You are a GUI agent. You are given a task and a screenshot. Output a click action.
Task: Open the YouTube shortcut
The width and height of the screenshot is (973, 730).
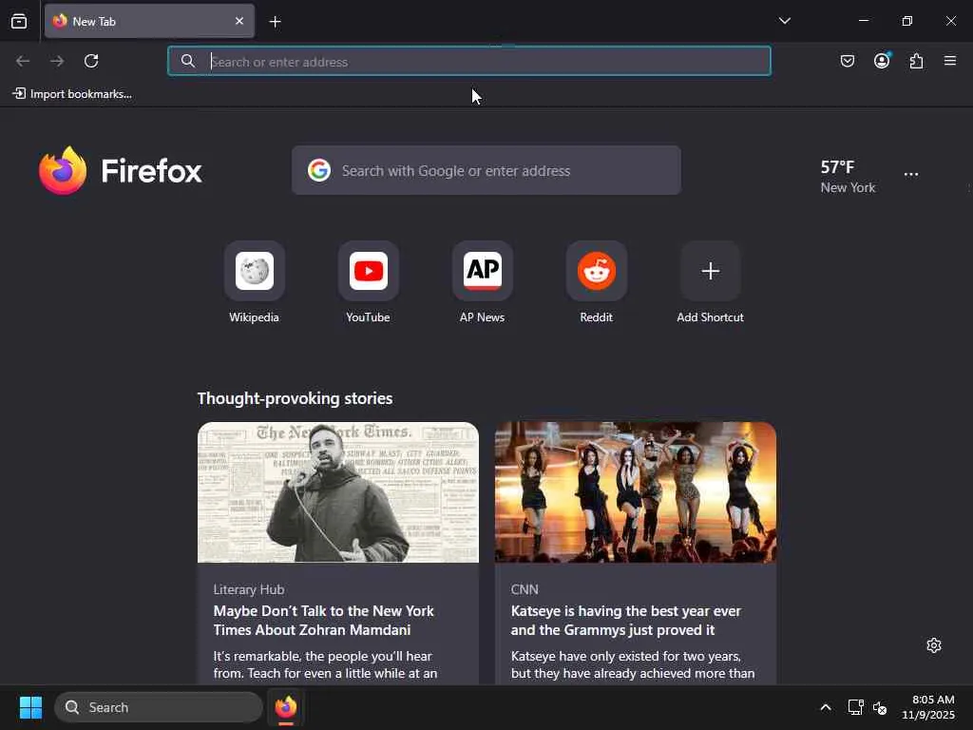(368, 282)
